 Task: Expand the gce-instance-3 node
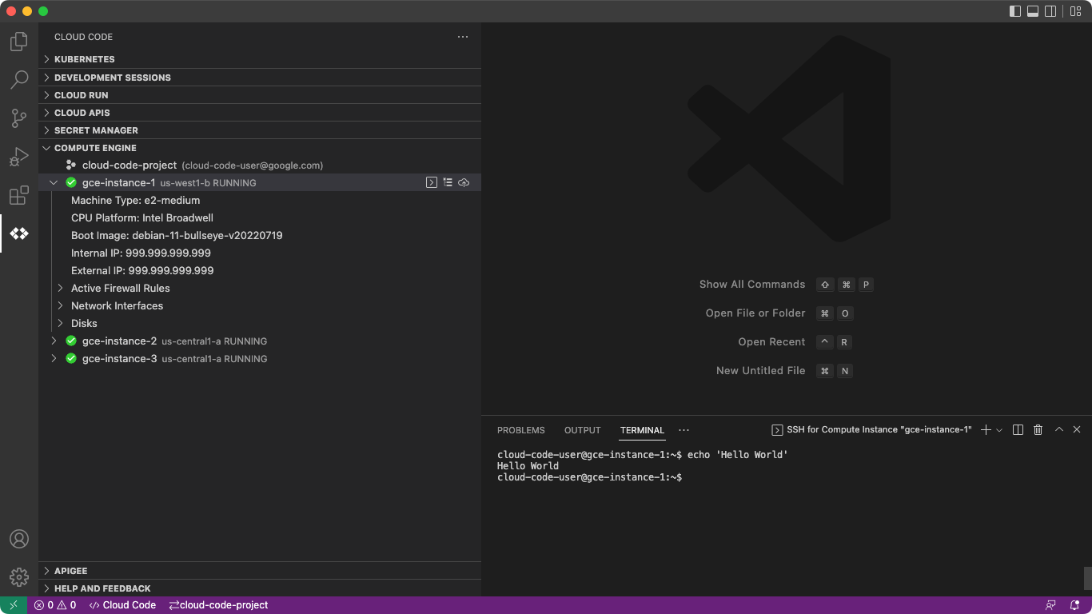54,359
